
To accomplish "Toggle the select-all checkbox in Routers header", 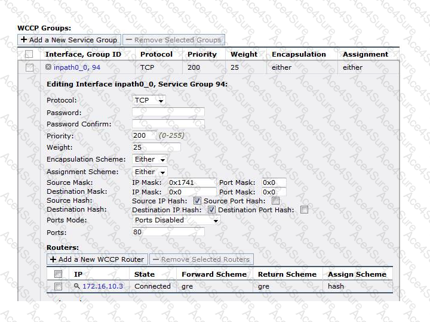I will point(58,274).
